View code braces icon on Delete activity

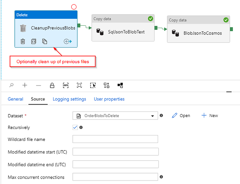point(34,41)
